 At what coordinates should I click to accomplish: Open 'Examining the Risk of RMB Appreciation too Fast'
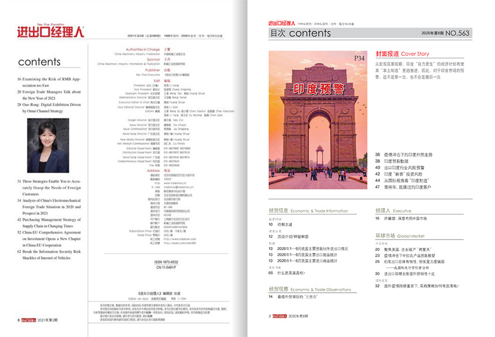coord(49,82)
